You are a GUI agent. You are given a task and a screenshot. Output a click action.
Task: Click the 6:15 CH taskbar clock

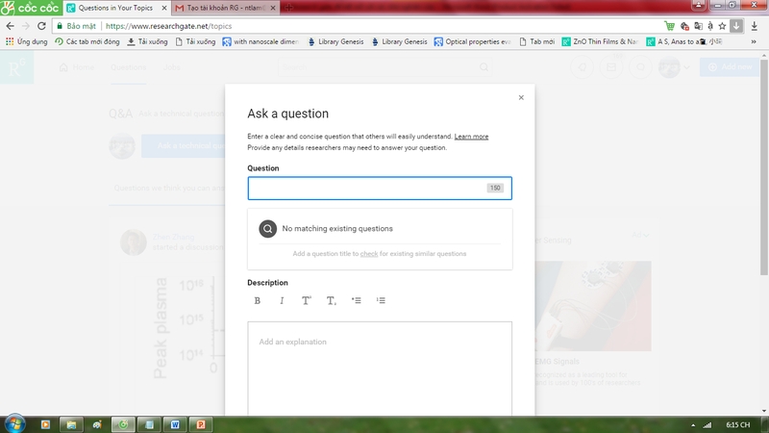point(737,424)
